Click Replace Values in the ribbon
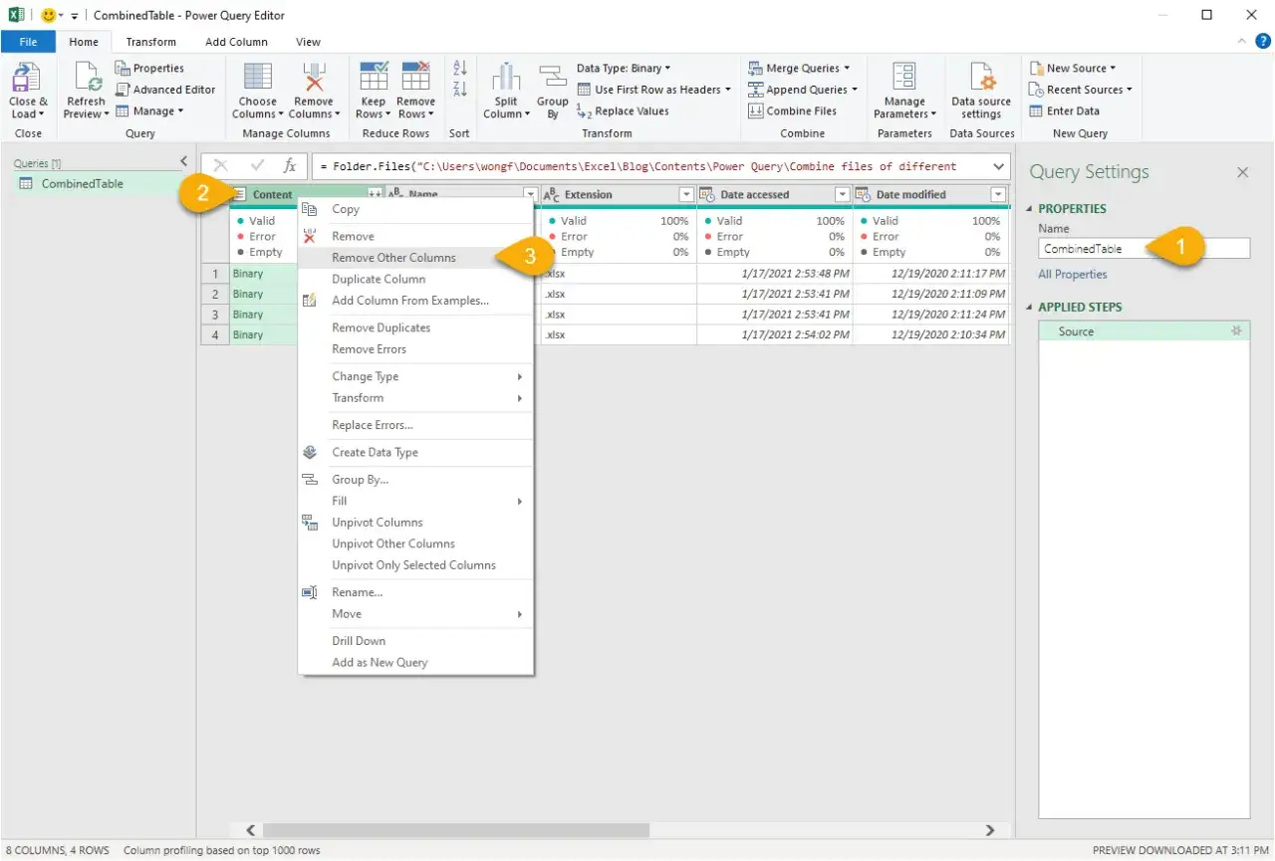 (624, 111)
